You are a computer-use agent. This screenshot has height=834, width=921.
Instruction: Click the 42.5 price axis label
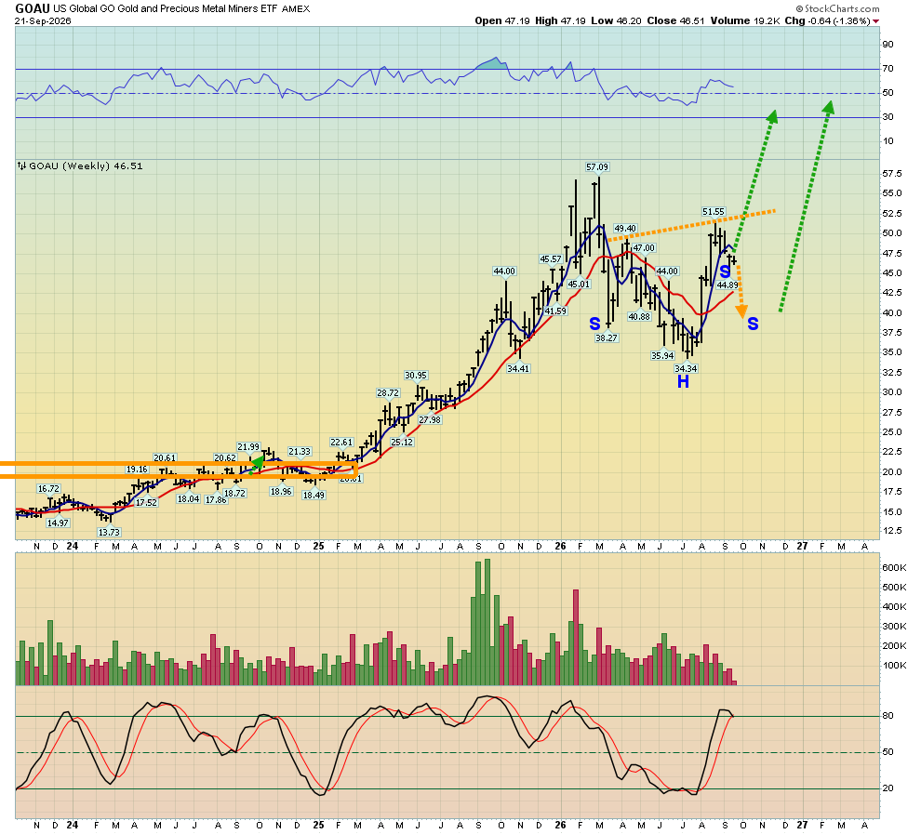coord(891,293)
